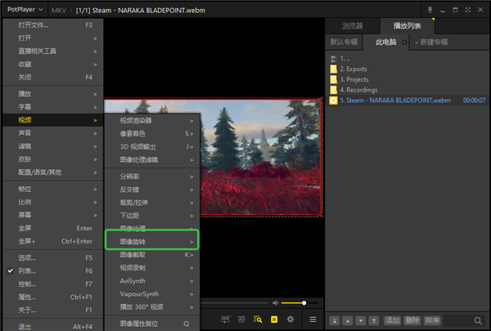Image resolution: width=491 pixels, height=331 pixels.
Task: Expand the 图像旋转 submenu
Action: (x=152, y=242)
